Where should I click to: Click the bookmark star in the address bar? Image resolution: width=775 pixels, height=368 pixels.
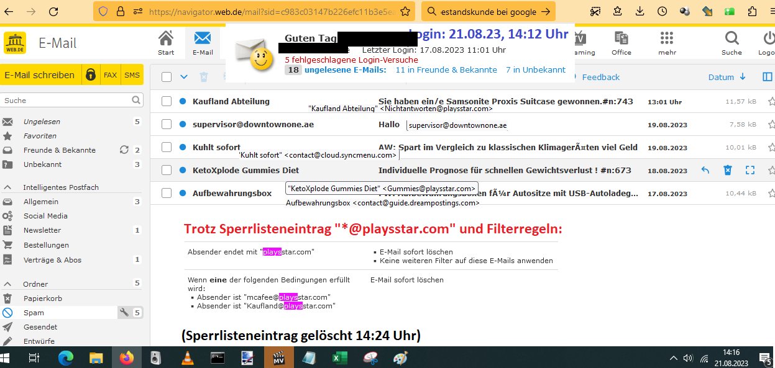coord(405,11)
